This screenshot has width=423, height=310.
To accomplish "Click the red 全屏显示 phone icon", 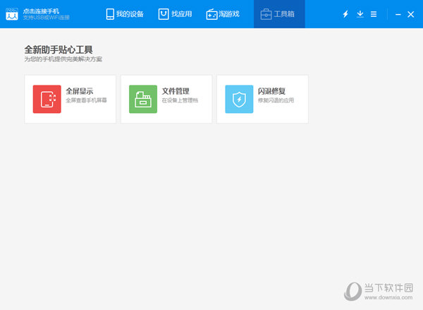I will (47, 99).
